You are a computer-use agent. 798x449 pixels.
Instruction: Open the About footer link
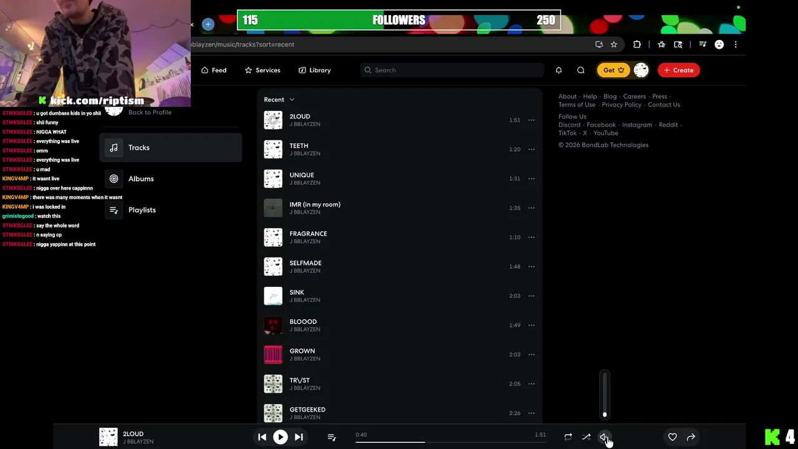tap(567, 97)
